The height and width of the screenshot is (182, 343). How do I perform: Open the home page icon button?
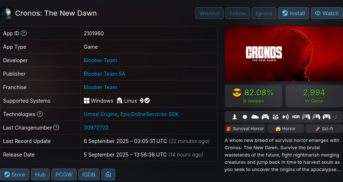click(x=108, y=174)
